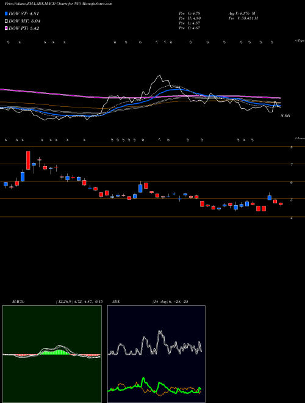Click the blue DOW ST legend swatch

click(x=6, y=14)
